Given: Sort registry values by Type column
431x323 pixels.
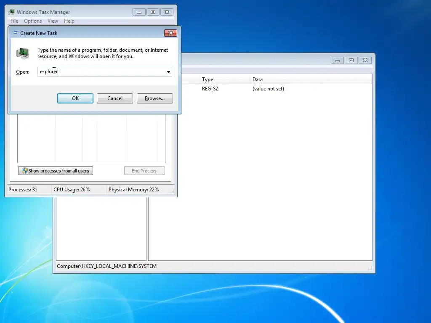Looking at the screenshot, I should (224, 79).
